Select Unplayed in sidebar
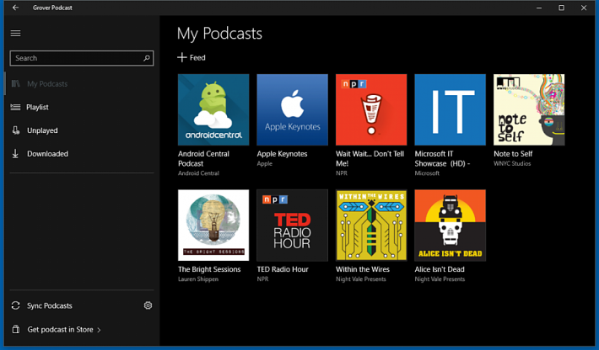The height and width of the screenshot is (350, 599). pyautogui.click(x=42, y=130)
